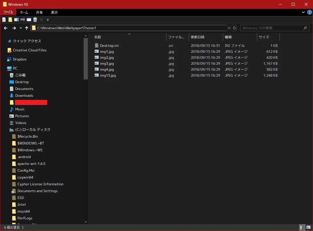Open the ホーム ribbon tab
The width and height of the screenshot is (313, 231).
tap(24, 12)
